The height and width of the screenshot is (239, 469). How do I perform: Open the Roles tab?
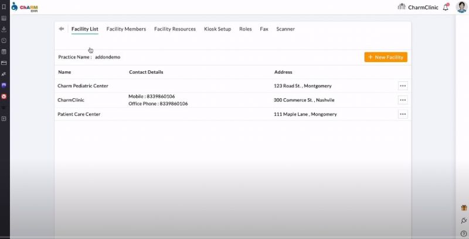(x=245, y=29)
